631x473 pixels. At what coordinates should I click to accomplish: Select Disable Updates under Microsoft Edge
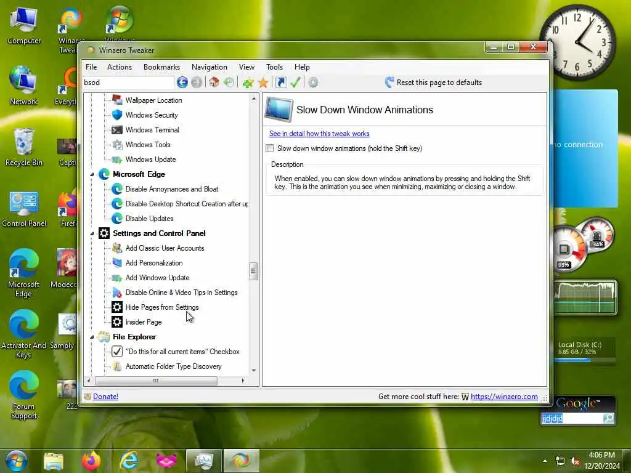pos(149,219)
